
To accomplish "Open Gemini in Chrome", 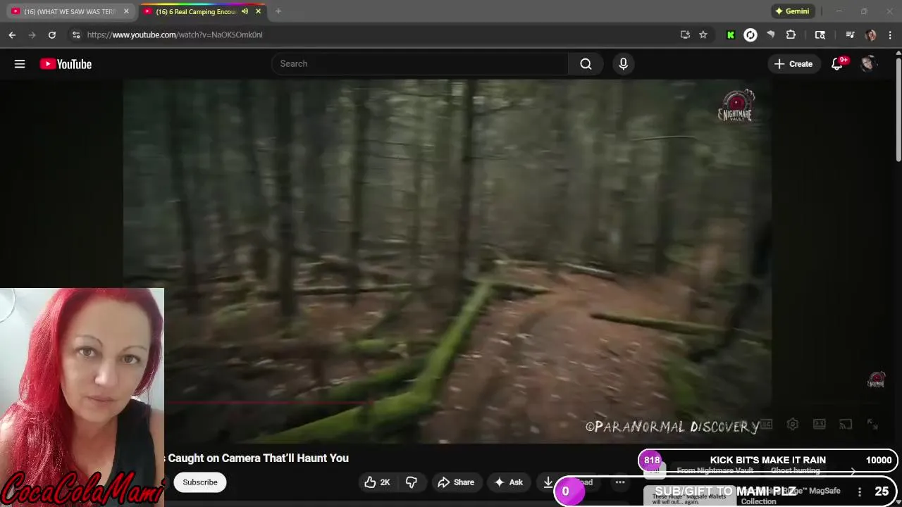I will tap(792, 11).
